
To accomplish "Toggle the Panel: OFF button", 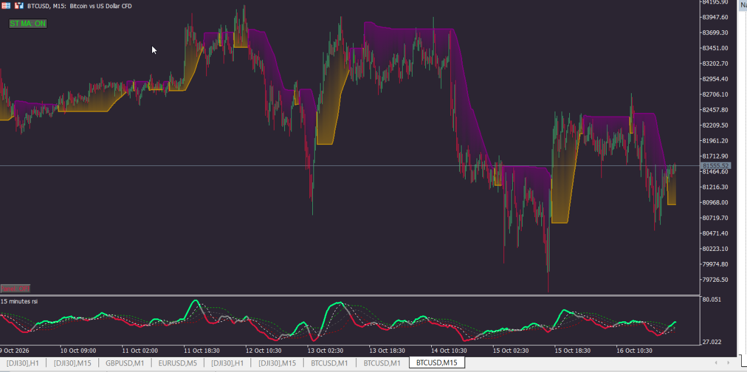I will click(15, 288).
